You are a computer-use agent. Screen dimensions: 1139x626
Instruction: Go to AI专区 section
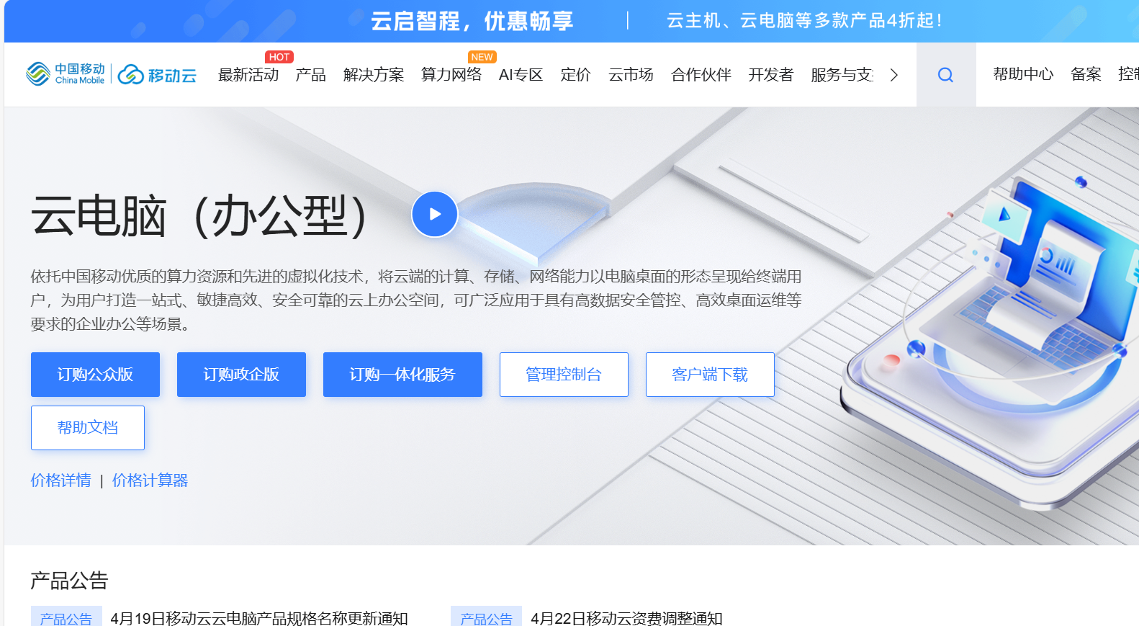521,75
